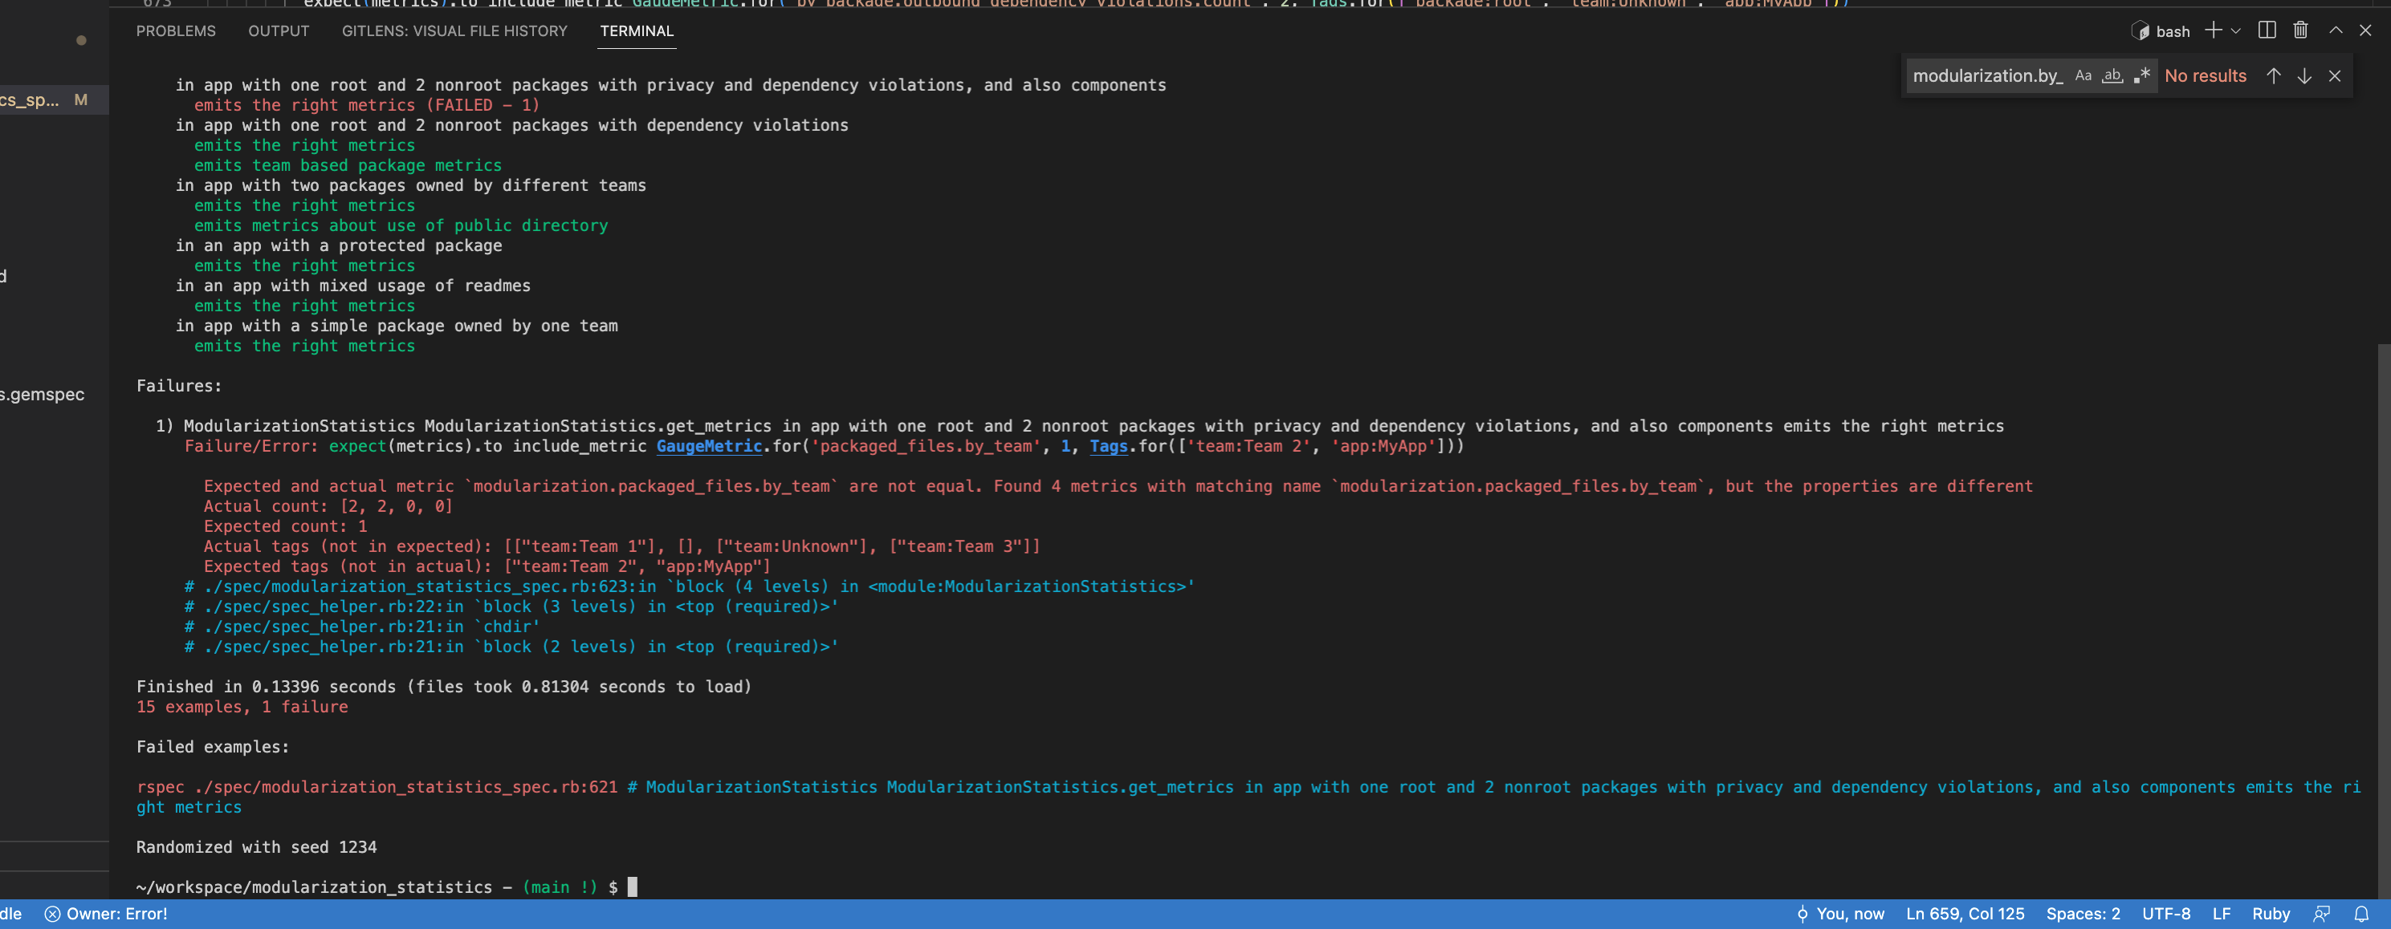Click the error icon beside 'Owner: Error!'

(x=53, y=915)
